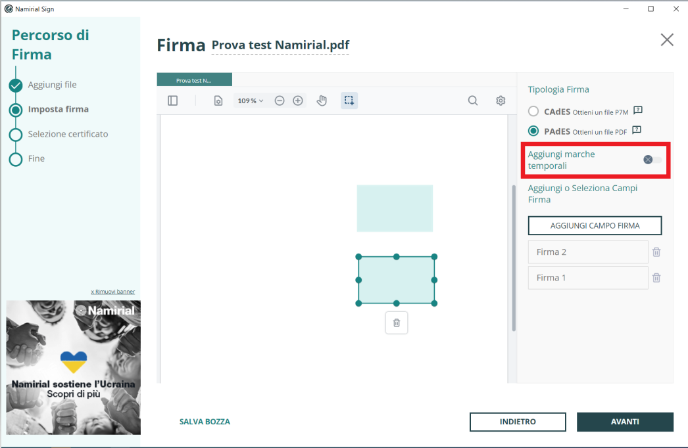Click the PDF viewer vertical scrollbar

(x=514, y=259)
